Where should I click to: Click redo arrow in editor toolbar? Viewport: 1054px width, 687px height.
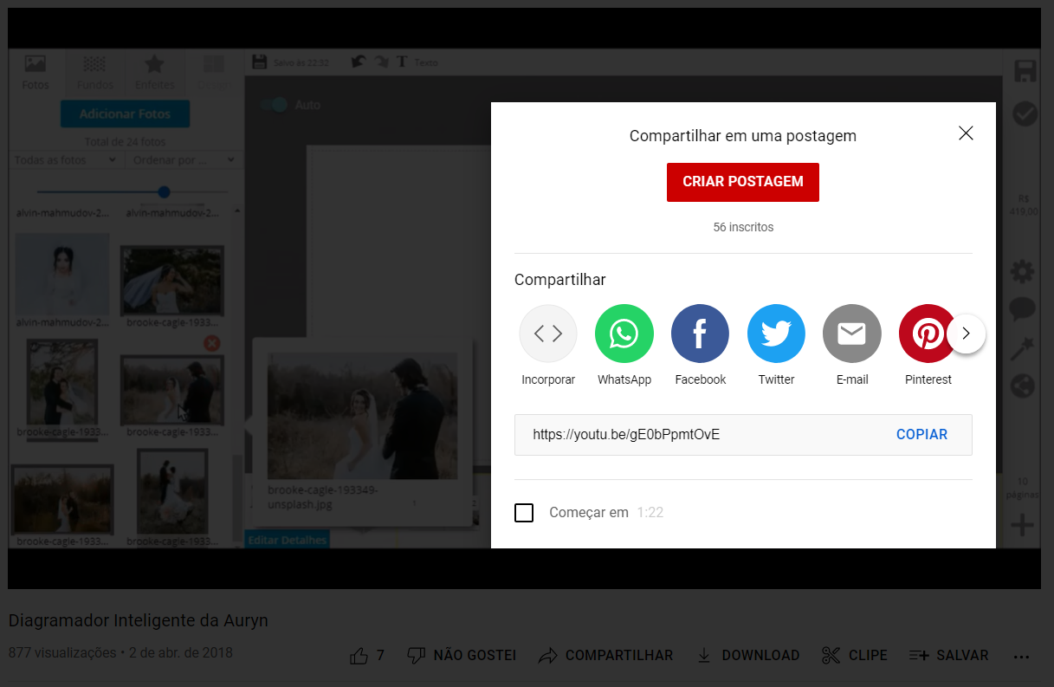pyautogui.click(x=381, y=62)
